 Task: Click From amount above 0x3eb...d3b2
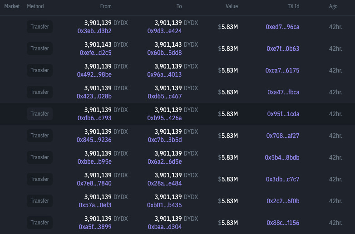click(106, 23)
